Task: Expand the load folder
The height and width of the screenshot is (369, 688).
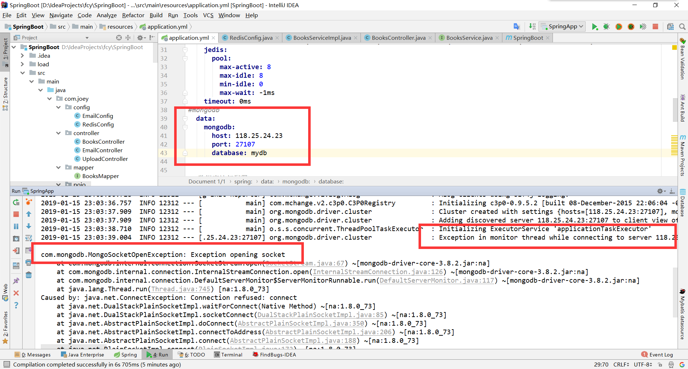Action: click(x=23, y=64)
